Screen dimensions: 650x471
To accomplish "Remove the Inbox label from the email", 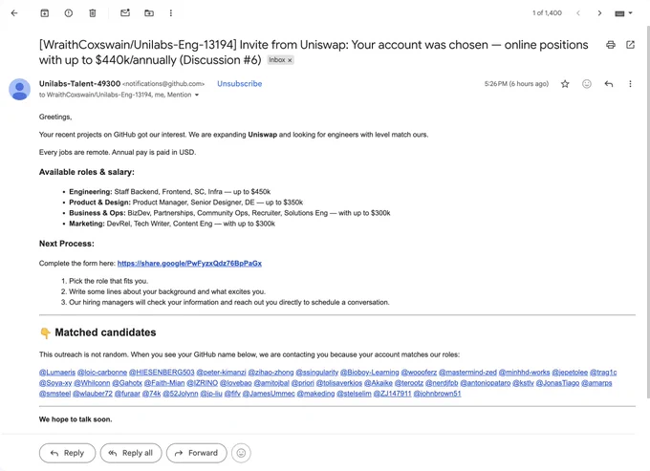I will (x=290, y=60).
